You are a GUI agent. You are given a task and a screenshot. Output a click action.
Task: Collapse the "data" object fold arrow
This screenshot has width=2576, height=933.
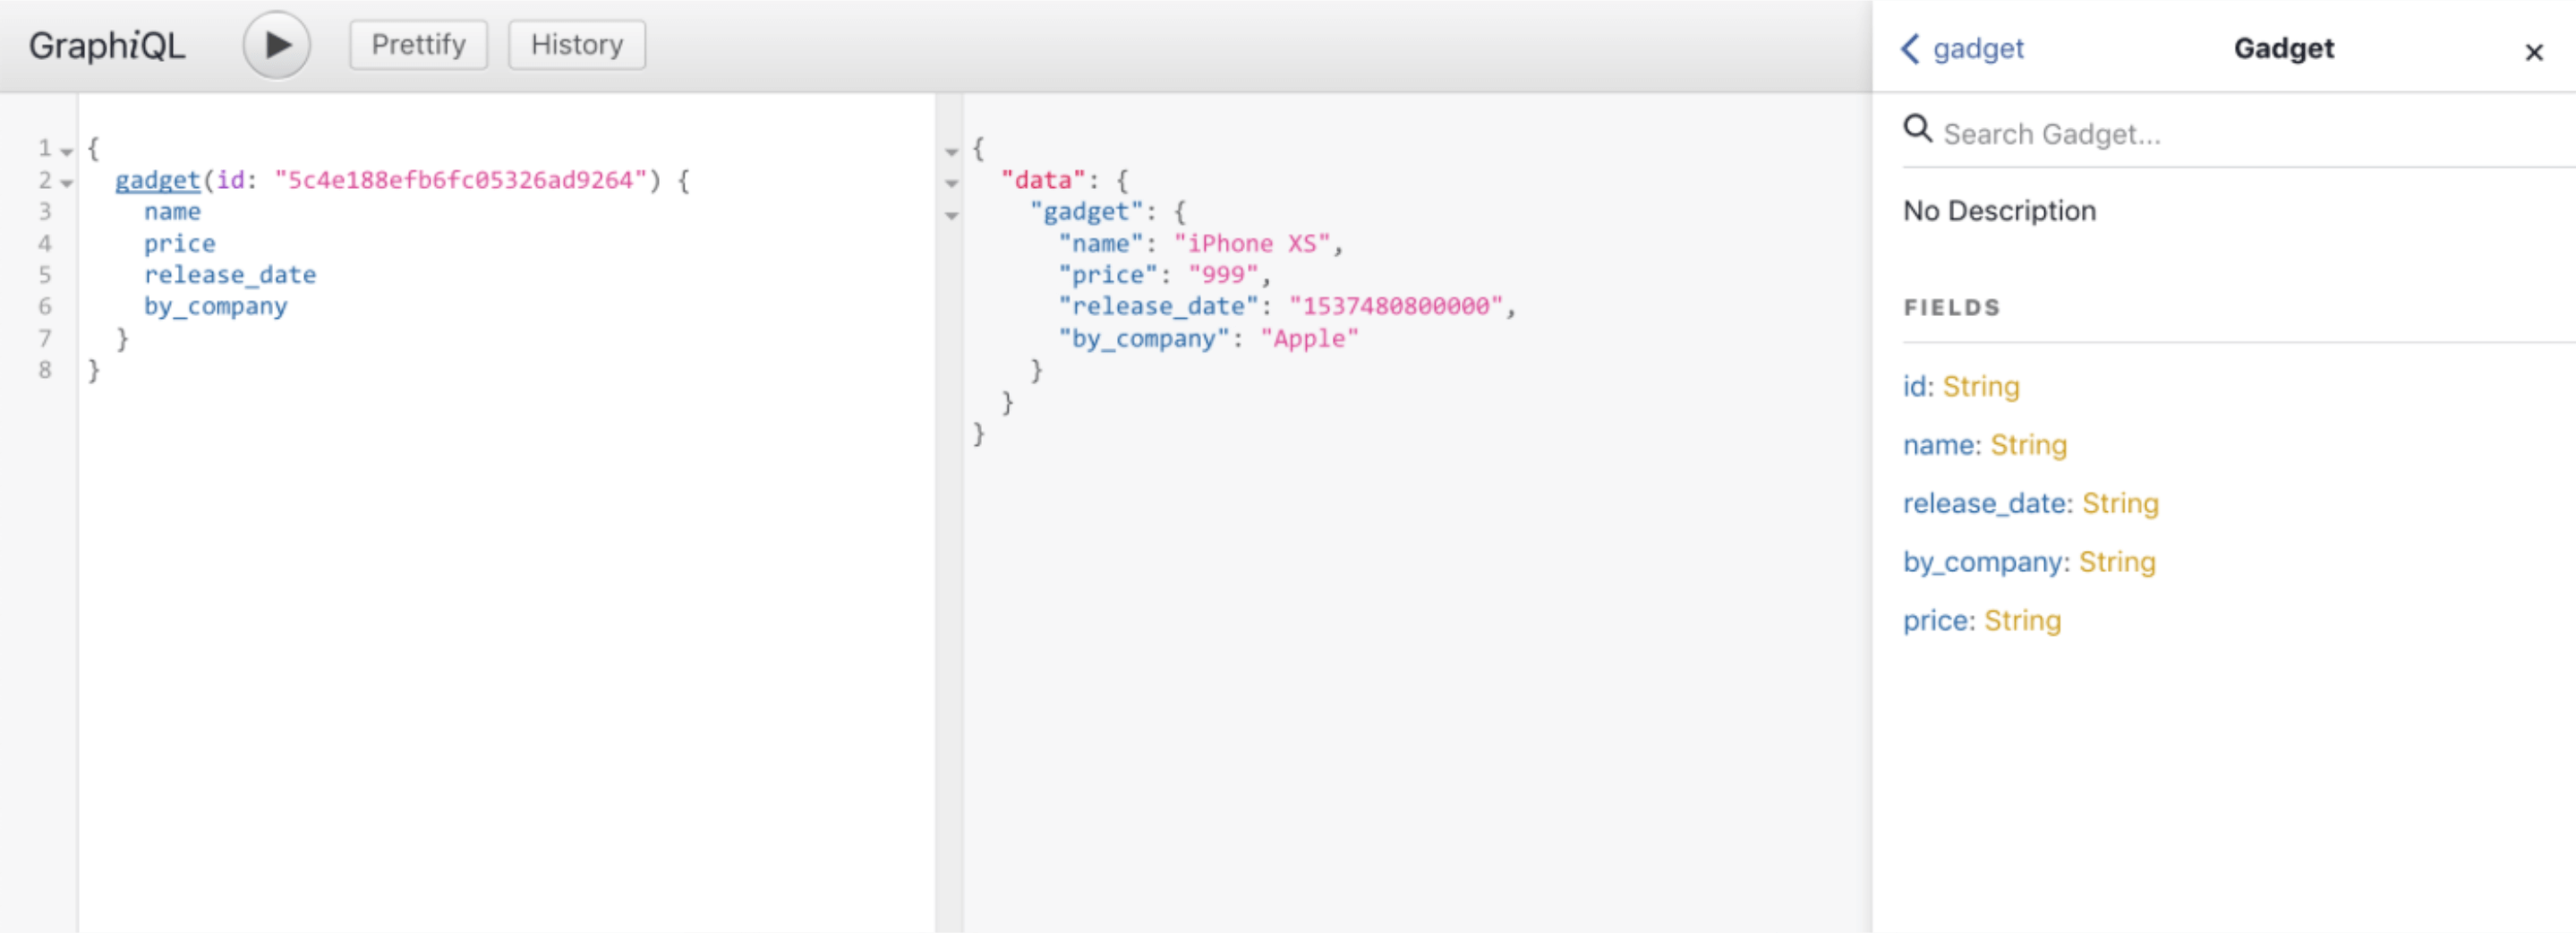951,183
